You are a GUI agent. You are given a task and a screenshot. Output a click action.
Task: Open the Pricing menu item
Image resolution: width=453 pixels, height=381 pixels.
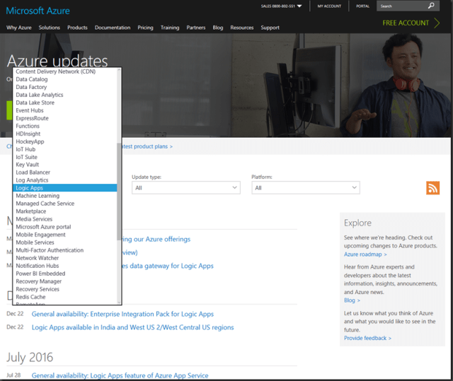(145, 28)
